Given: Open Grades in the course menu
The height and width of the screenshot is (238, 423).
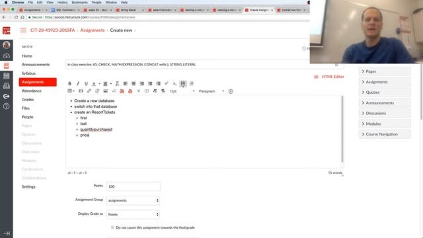Looking at the screenshot, I should click(x=28, y=100).
